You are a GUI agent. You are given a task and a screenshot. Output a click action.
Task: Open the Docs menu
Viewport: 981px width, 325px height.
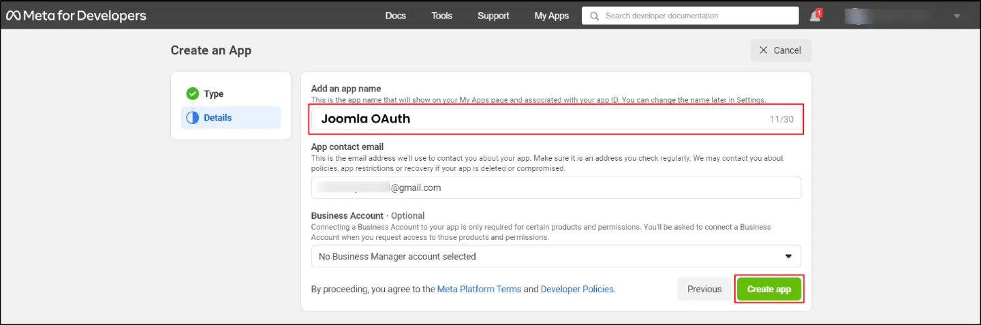395,16
